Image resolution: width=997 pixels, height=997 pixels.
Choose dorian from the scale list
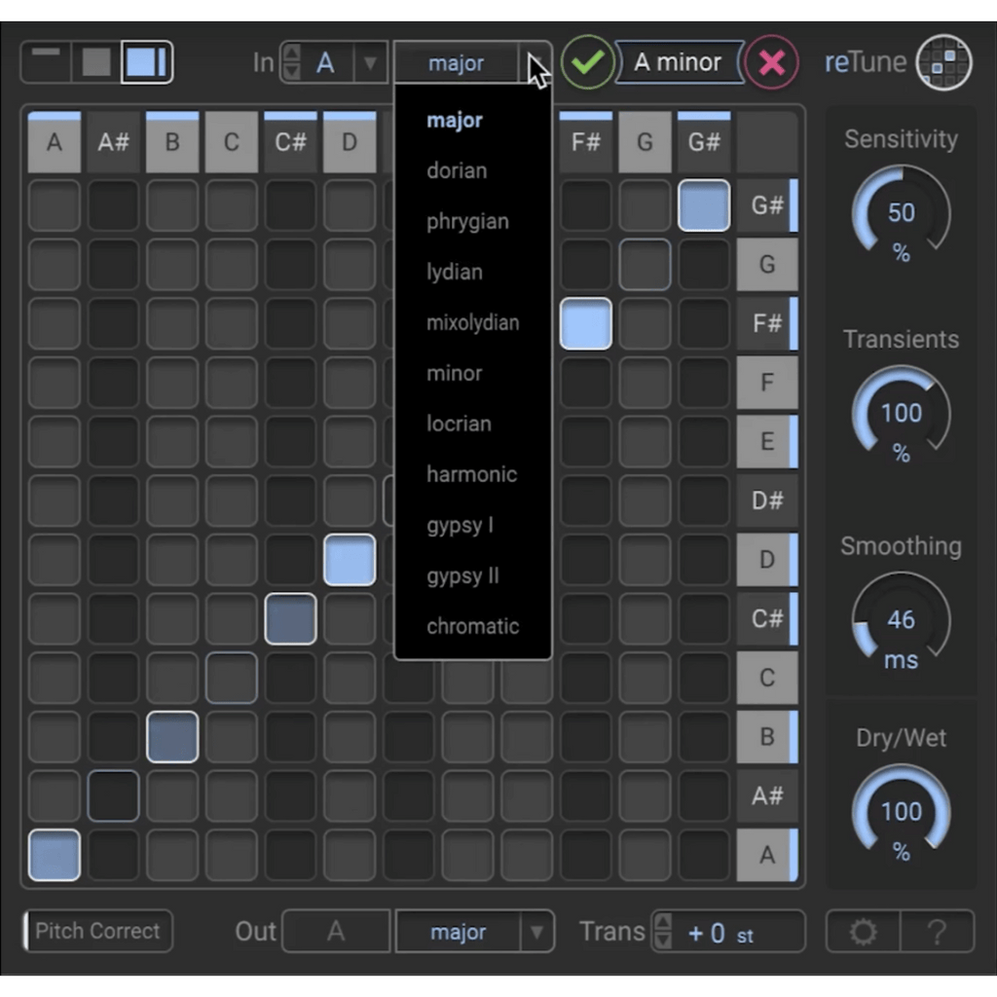point(457,170)
